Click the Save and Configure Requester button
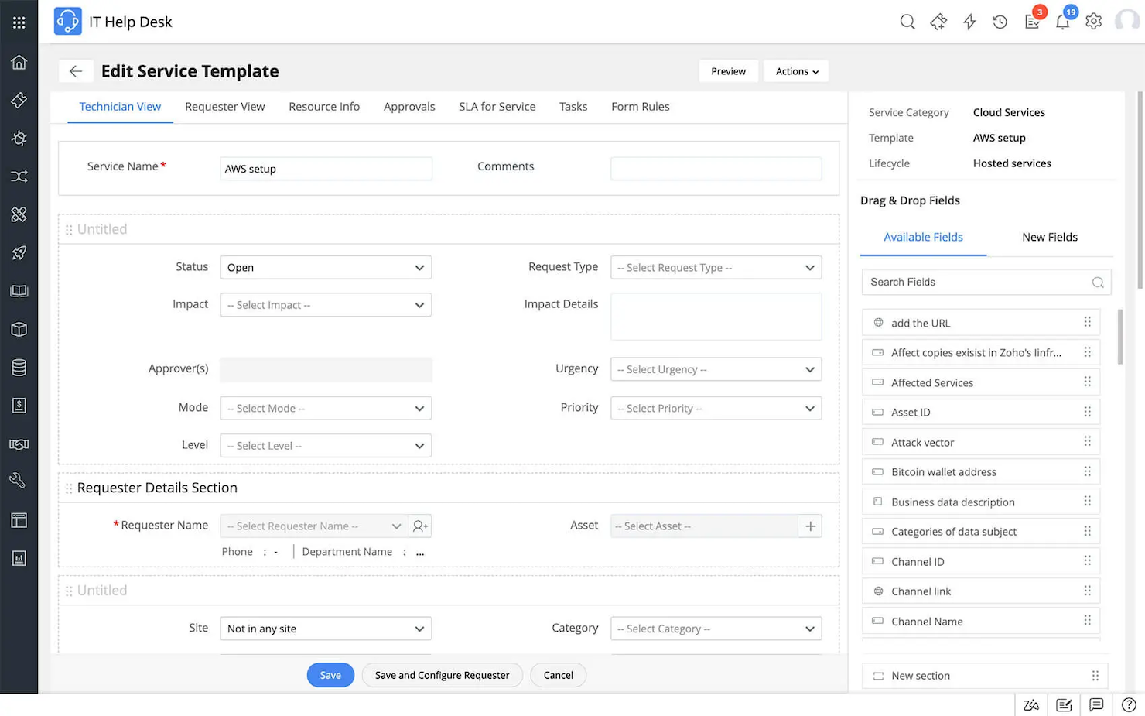Image resolution: width=1145 pixels, height=716 pixels. tap(442, 675)
